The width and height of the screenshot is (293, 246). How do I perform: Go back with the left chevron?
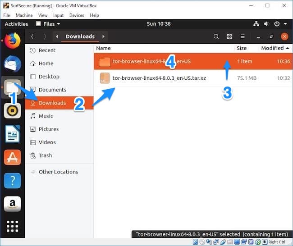coord(32,36)
